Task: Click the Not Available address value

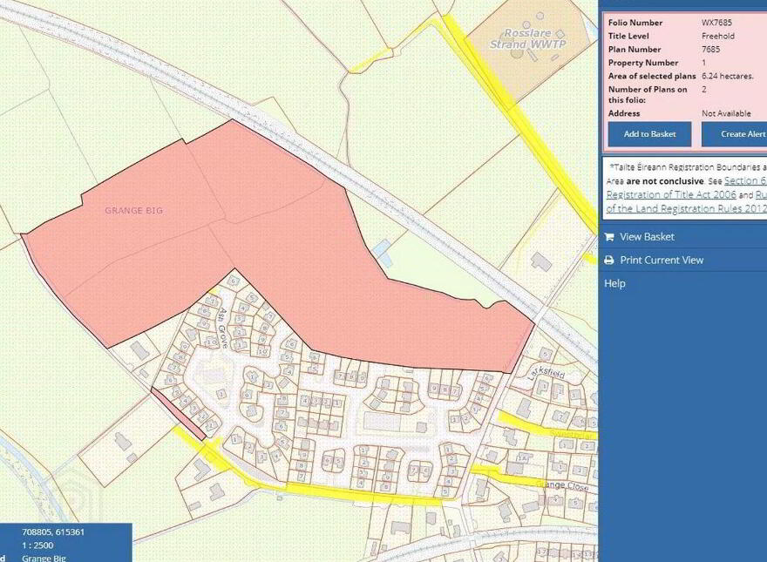Action: (x=726, y=113)
